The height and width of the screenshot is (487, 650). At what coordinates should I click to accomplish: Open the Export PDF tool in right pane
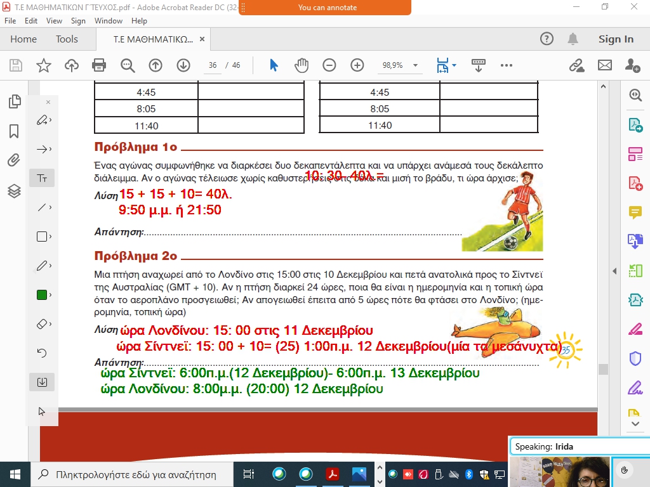[635, 125]
